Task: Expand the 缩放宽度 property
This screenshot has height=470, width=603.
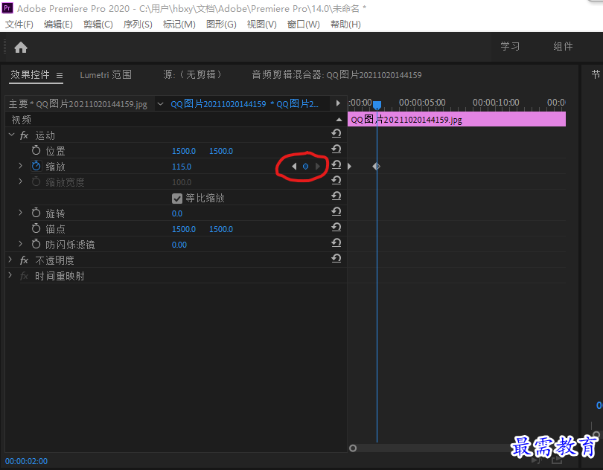Action: tap(20, 181)
